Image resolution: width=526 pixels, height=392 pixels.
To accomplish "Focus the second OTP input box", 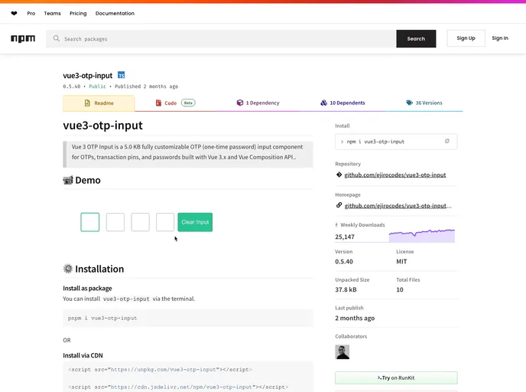I will [115, 222].
